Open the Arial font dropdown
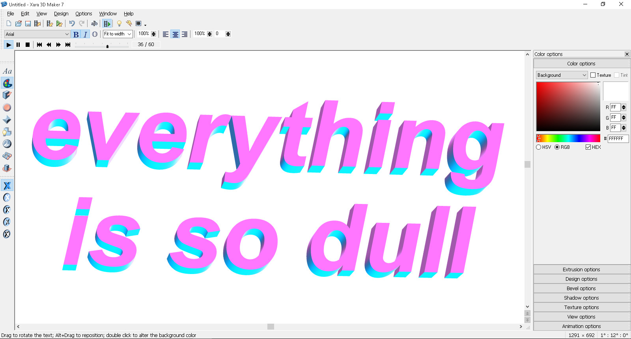Screen dimensions: 631x339 (x=37, y=34)
